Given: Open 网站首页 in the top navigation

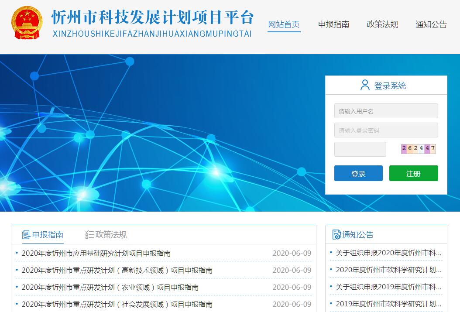Looking at the screenshot, I should (284, 24).
